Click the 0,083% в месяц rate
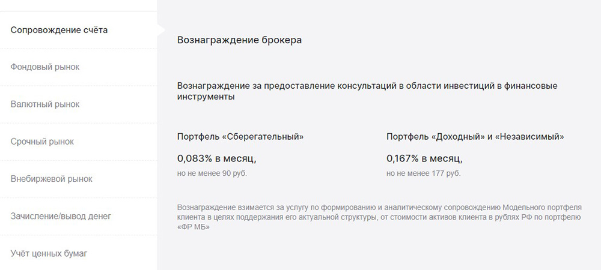 point(216,159)
